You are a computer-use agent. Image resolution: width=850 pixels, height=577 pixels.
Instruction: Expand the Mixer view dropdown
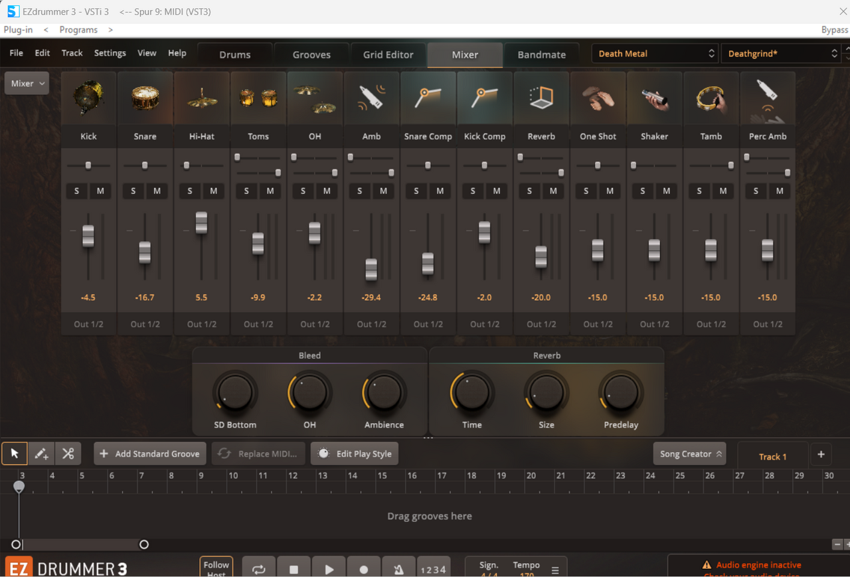pyautogui.click(x=27, y=84)
